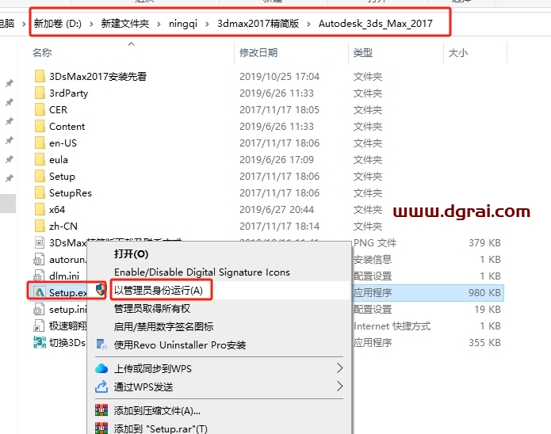Choose 添加到压缩文件(A)... entry
Image resolution: width=551 pixels, height=434 pixels.
[x=157, y=410]
